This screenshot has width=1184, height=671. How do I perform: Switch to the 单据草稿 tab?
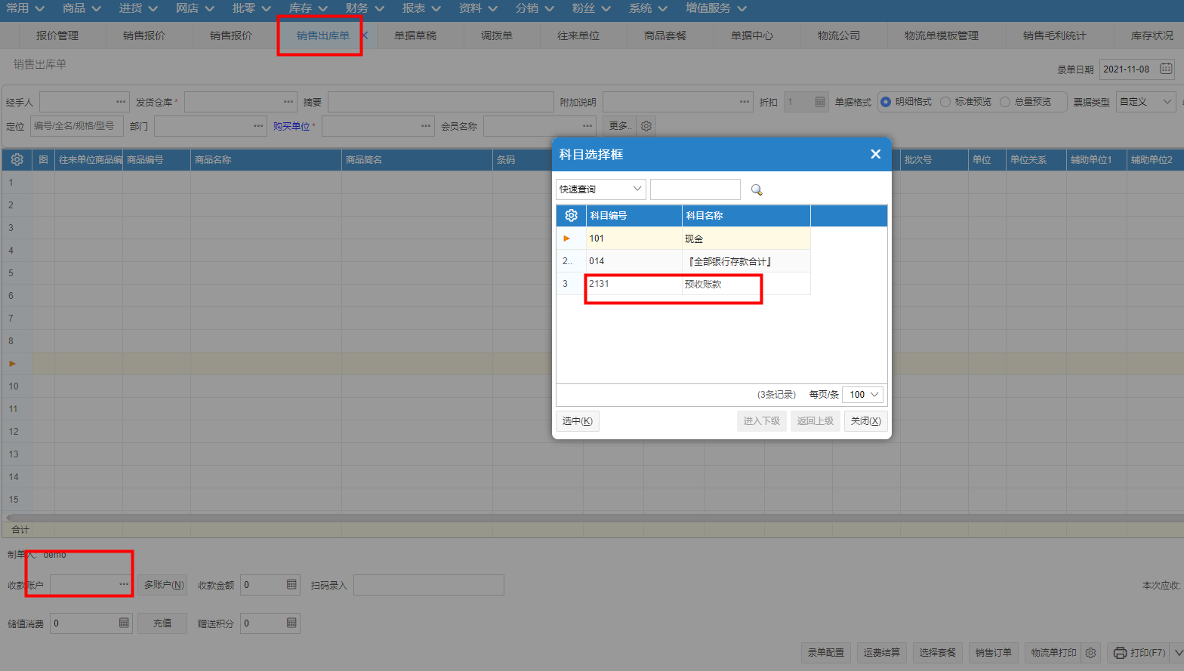pyautogui.click(x=415, y=35)
